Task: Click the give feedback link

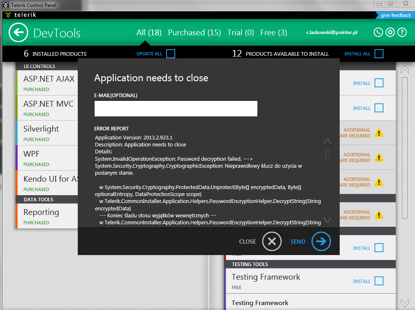Action: click(396, 15)
